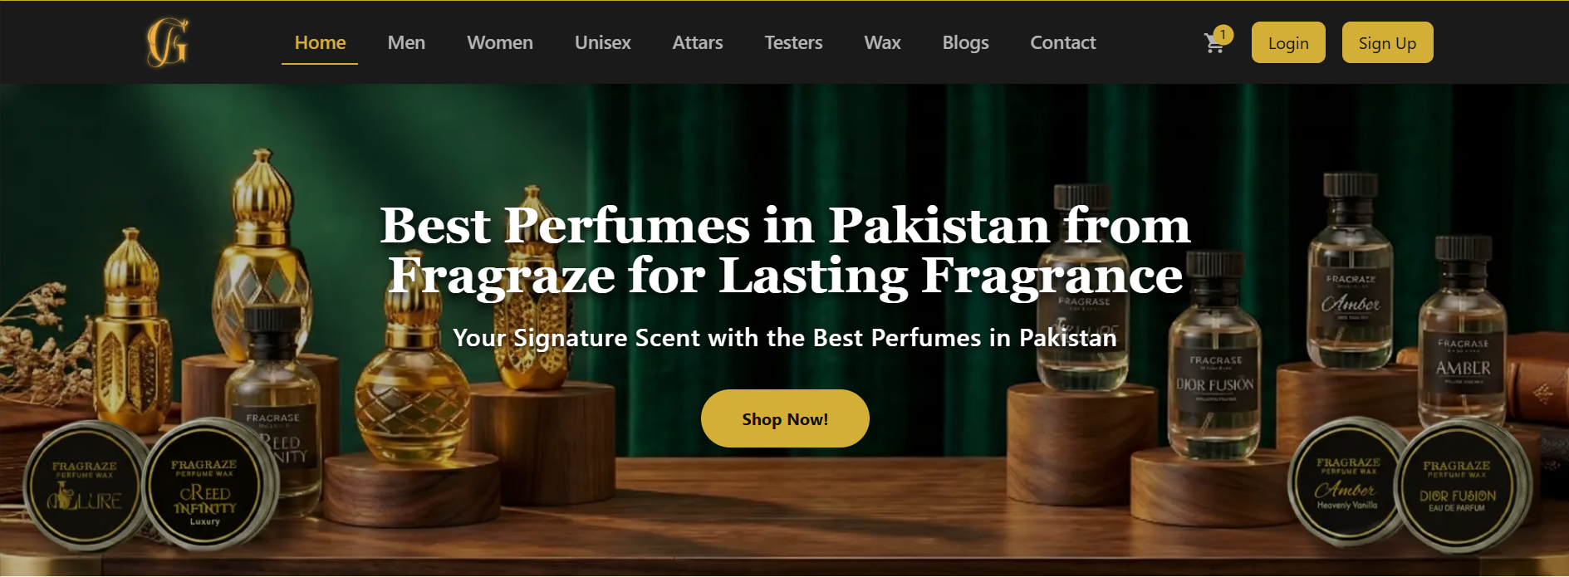This screenshot has width=1569, height=577.
Task: Click the hero headline about Best Perfumes
Action: click(785, 250)
